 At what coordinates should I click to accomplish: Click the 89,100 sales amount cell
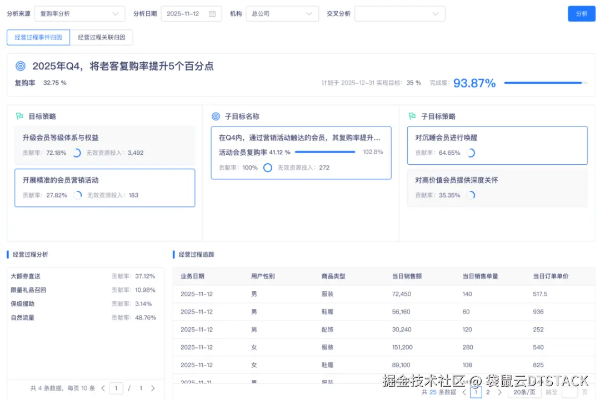[401, 365]
